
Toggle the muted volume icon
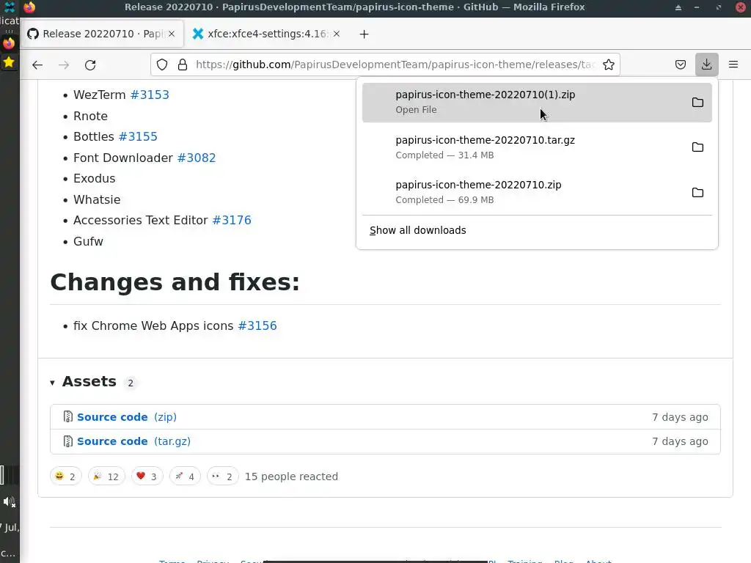[x=9, y=501]
